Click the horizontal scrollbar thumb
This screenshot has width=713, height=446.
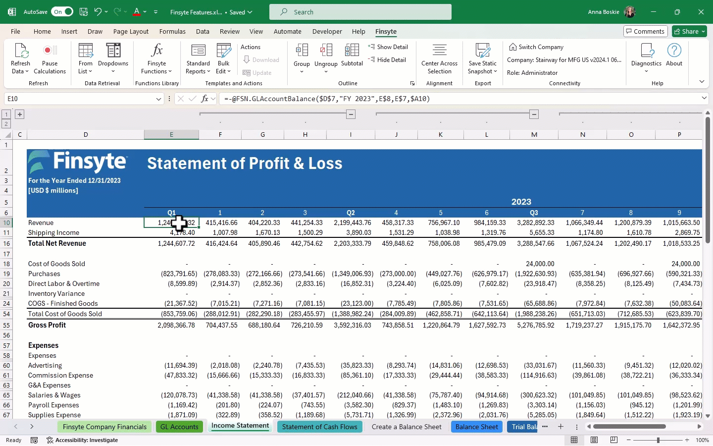[x=629, y=426]
